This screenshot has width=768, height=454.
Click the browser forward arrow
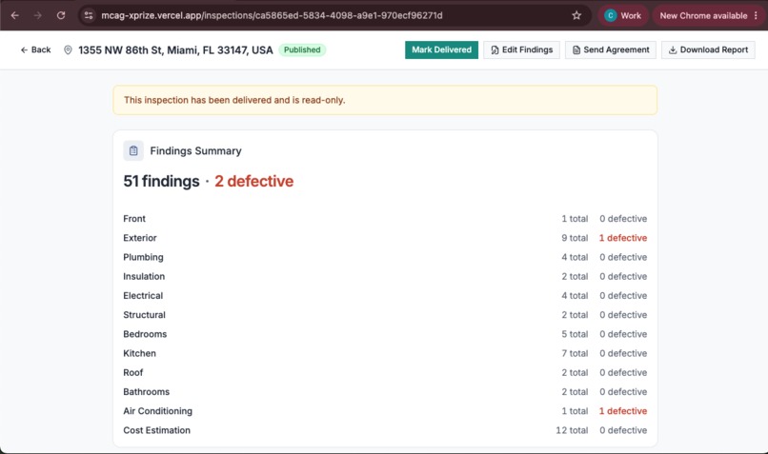tap(38, 15)
